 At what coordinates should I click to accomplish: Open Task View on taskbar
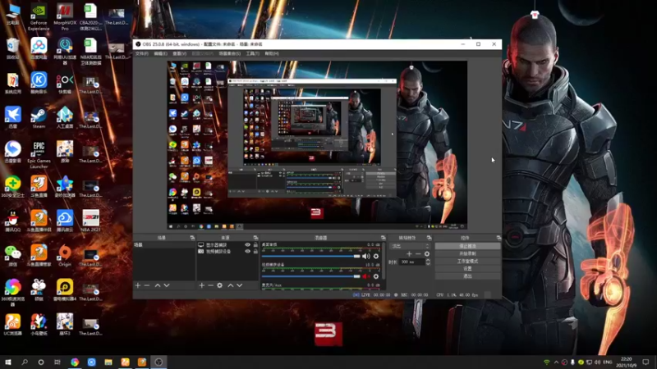coord(57,362)
